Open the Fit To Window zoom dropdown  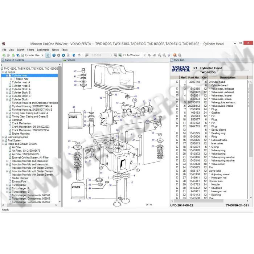point(145,55)
